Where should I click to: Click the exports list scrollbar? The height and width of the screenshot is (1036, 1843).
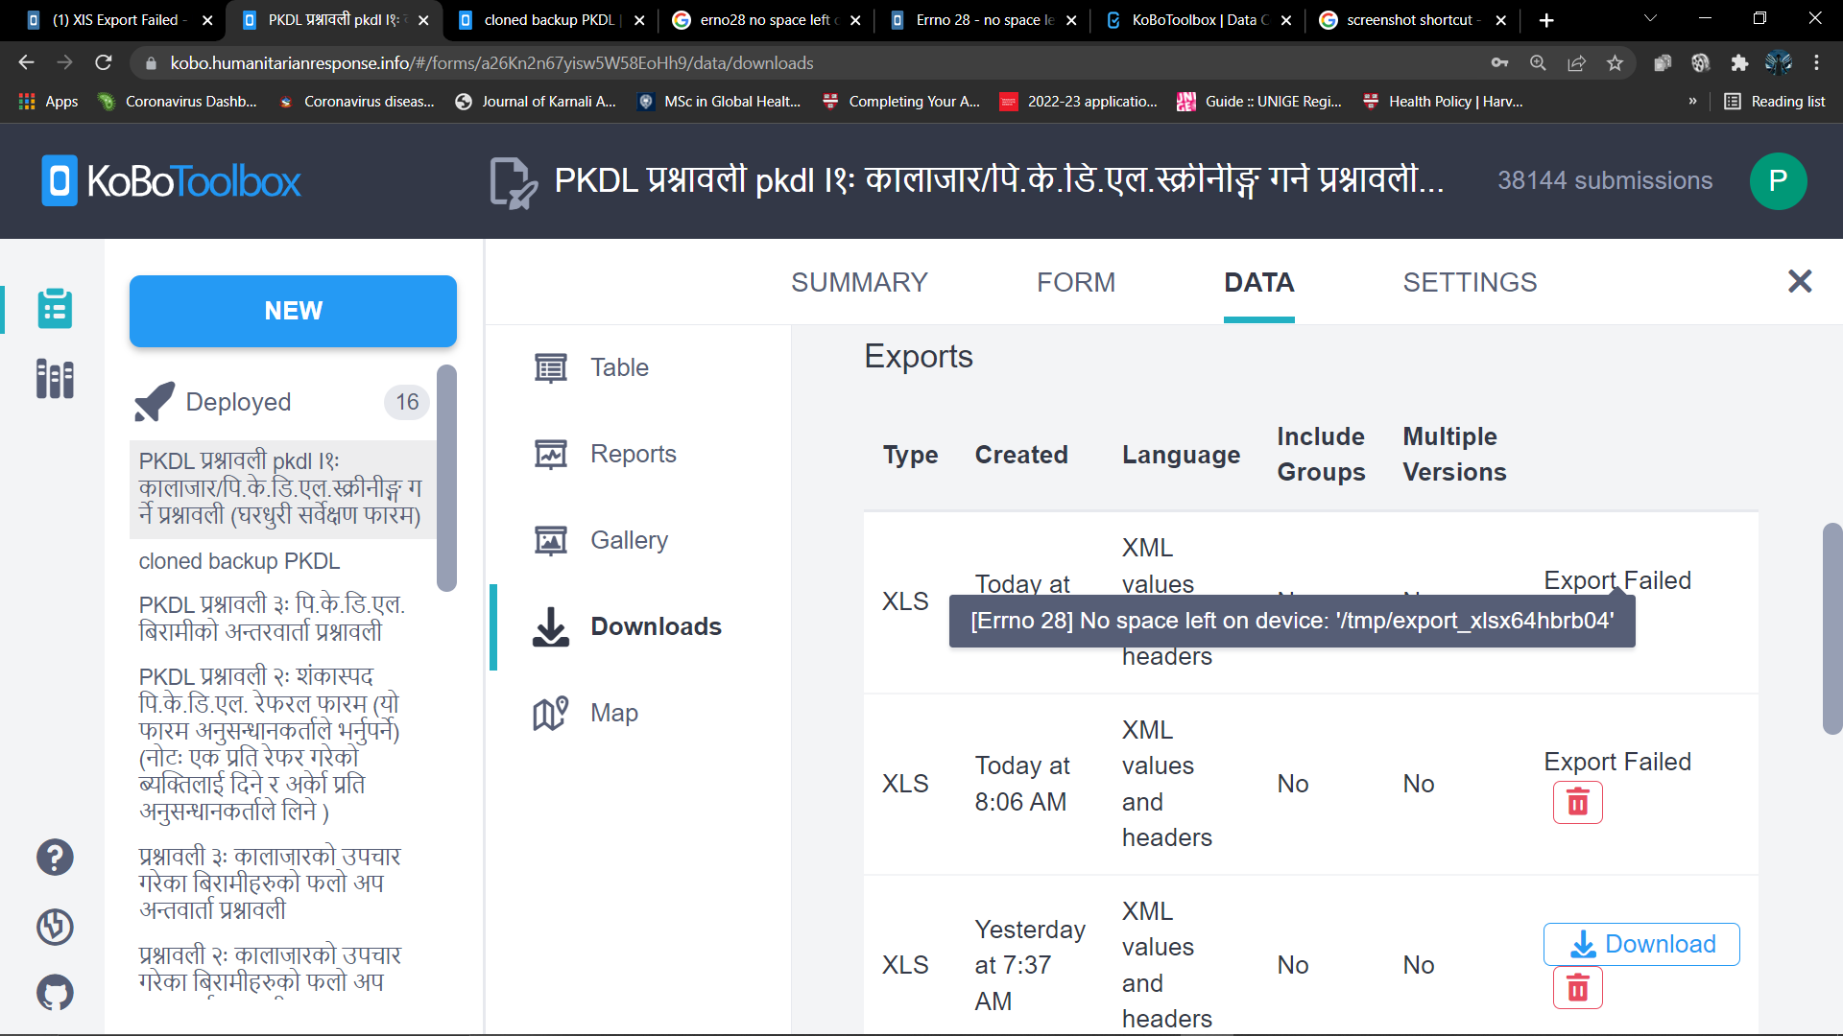pyautogui.click(x=1831, y=628)
